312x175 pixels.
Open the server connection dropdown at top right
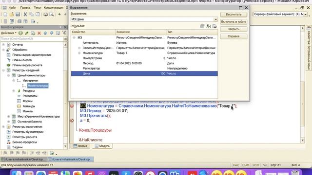click(x=306, y=14)
